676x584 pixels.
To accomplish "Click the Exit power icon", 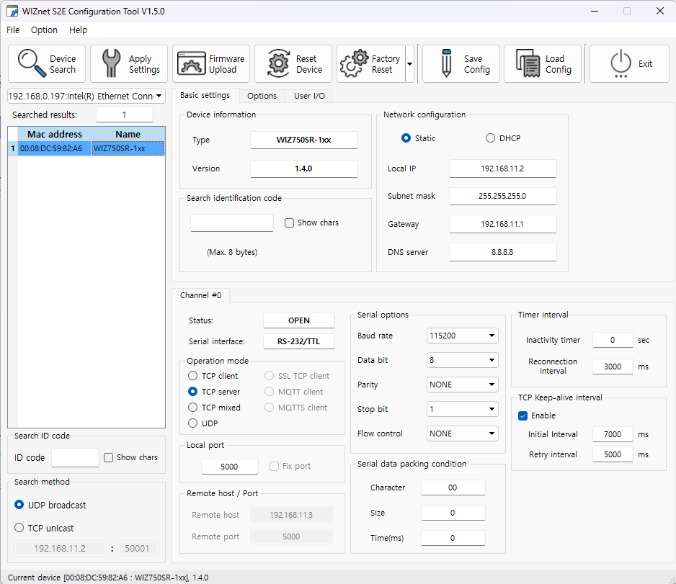I will coord(621,64).
